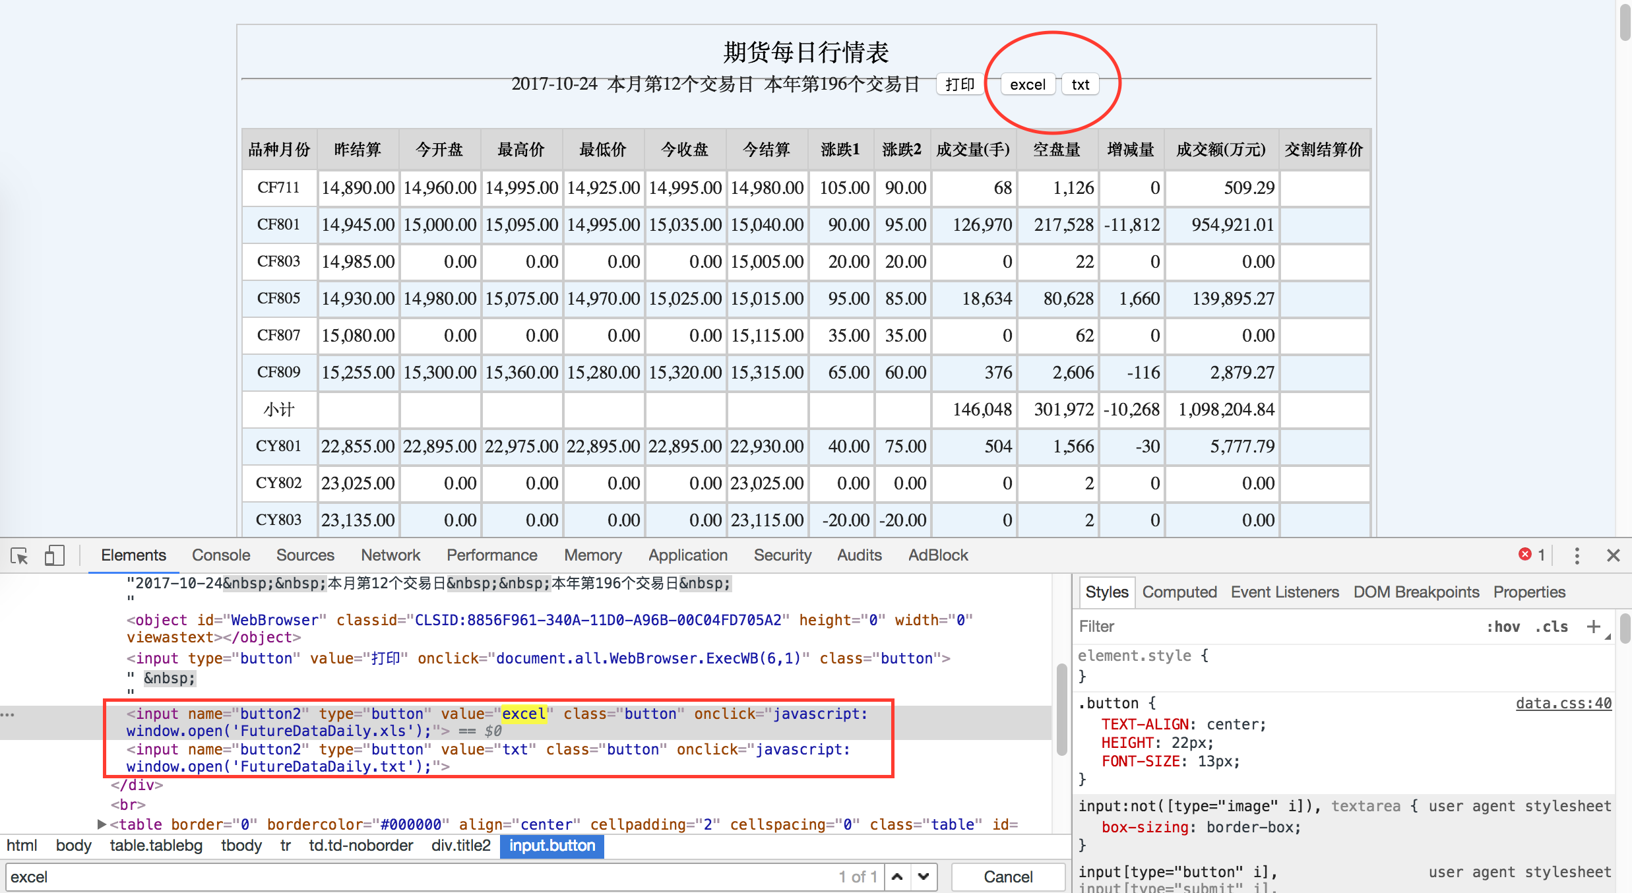This screenshot has width=1632, height=893.
Task: Open the Event Listeners sidebar tab
Action: point(1285,592)
